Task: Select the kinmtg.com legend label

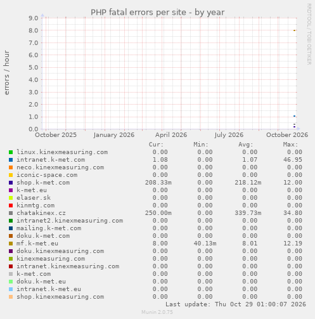Action: point(35,205)
